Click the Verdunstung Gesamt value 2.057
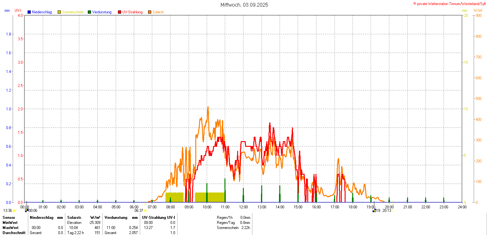The height and width of the screenshot is (235, 487). click(x=133, y=233)
